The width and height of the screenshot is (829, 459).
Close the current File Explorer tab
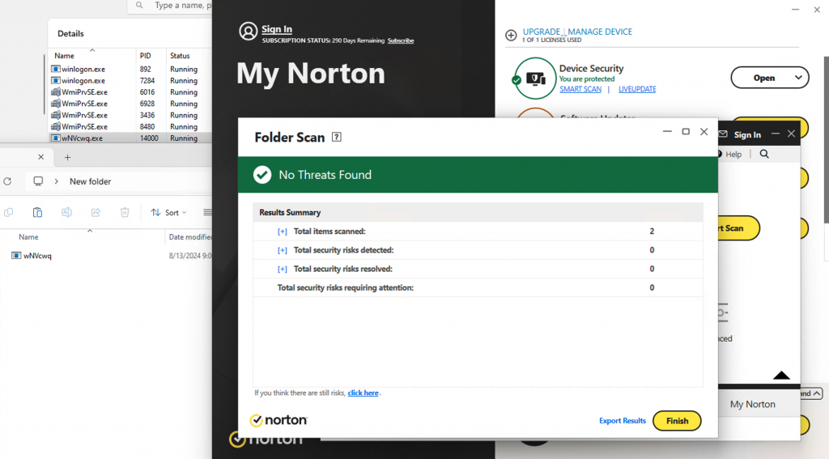point(40,157)
